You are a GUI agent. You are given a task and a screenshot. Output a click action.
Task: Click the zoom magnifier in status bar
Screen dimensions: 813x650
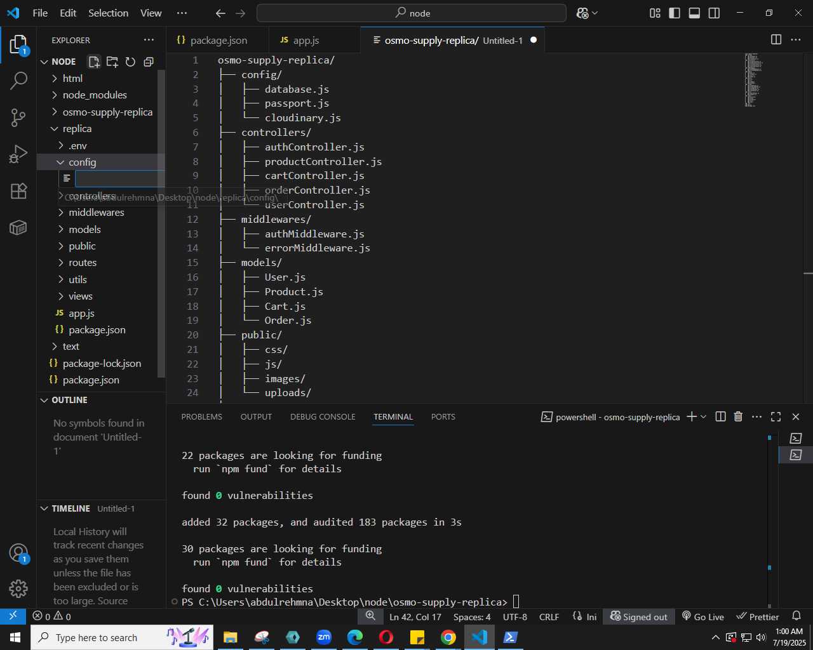click(x=370, y=616)
